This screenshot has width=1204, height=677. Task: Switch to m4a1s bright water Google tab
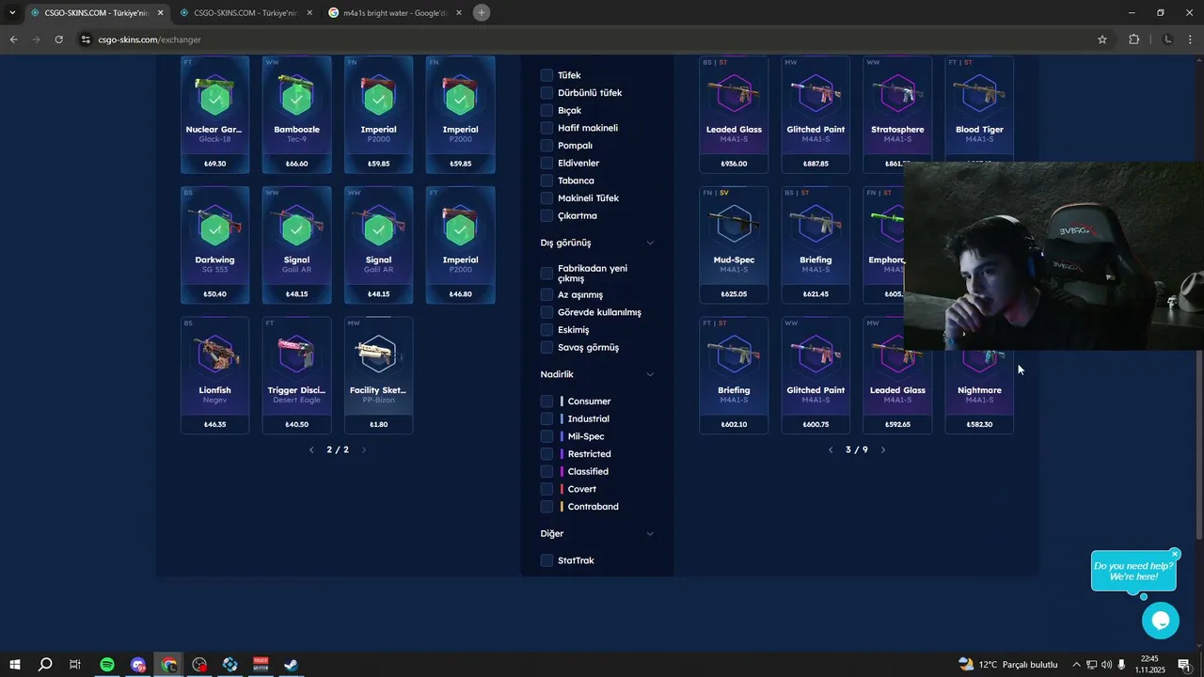tap(395, 13)
